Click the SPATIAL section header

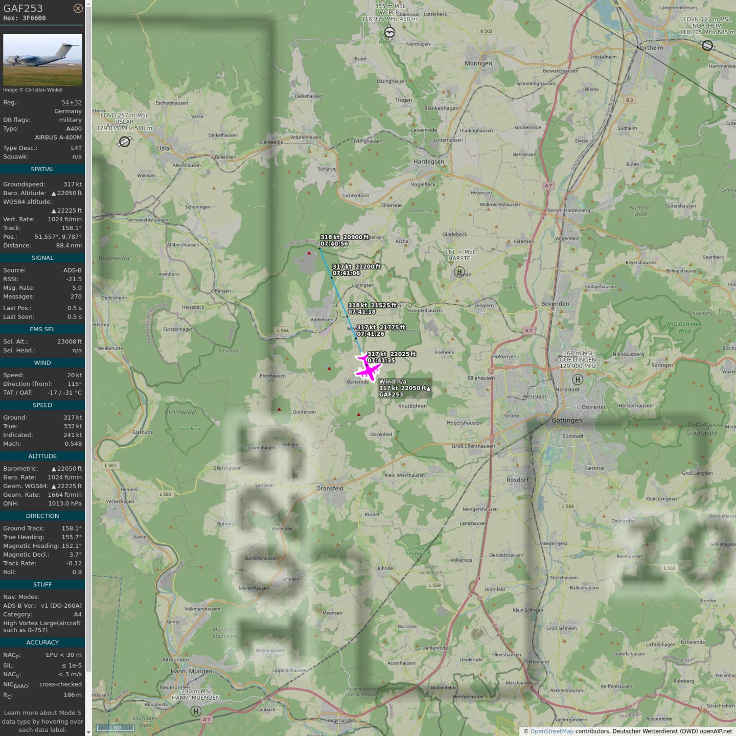[42, 169]
